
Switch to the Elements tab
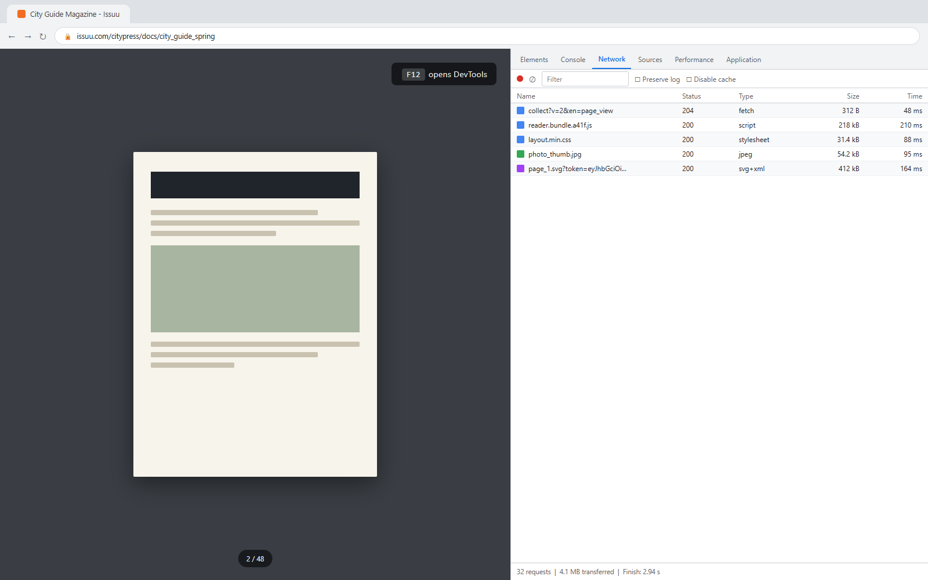[534, 60]
